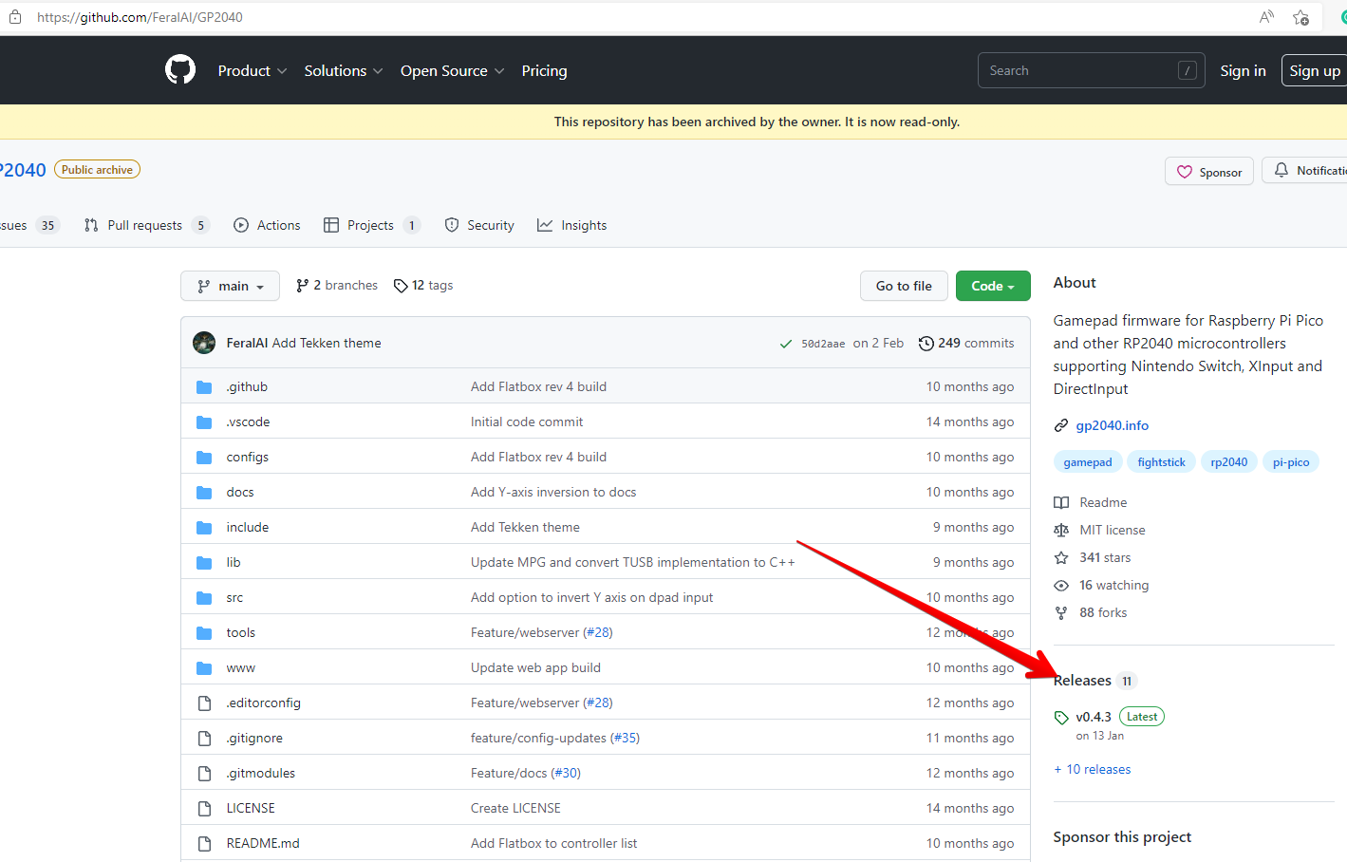
Task: Expand the Solutions menu
Action: pos(344,70)
